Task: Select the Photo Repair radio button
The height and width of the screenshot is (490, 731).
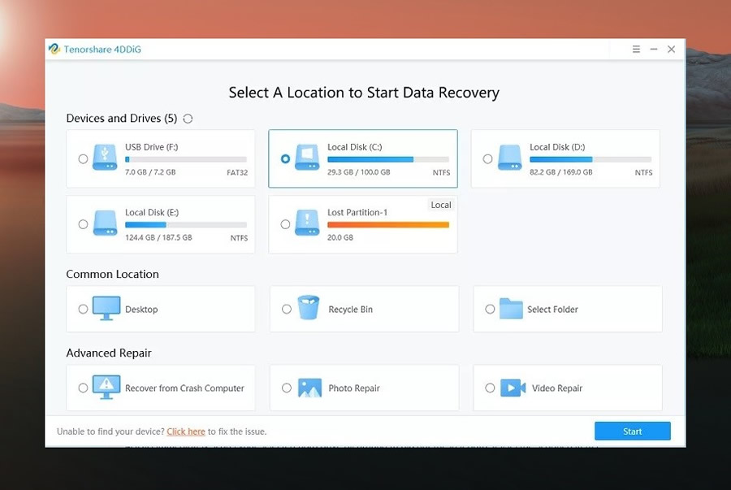Action: (287, 388)
